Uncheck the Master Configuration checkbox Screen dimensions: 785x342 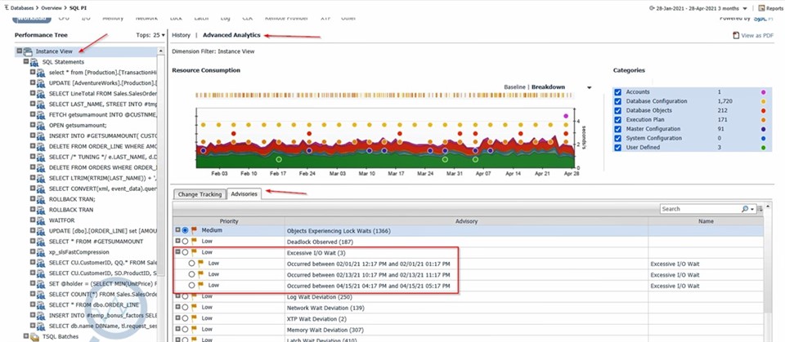point(618,129)
